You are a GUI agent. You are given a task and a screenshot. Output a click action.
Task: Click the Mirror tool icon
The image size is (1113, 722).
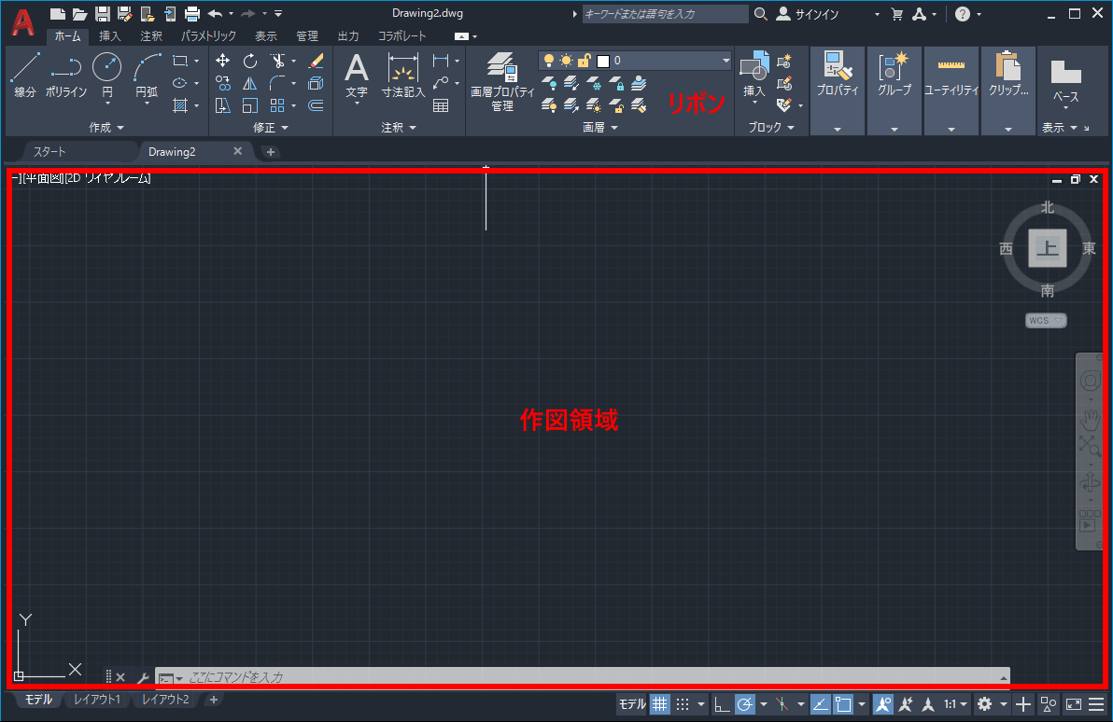tap(250, 84)
